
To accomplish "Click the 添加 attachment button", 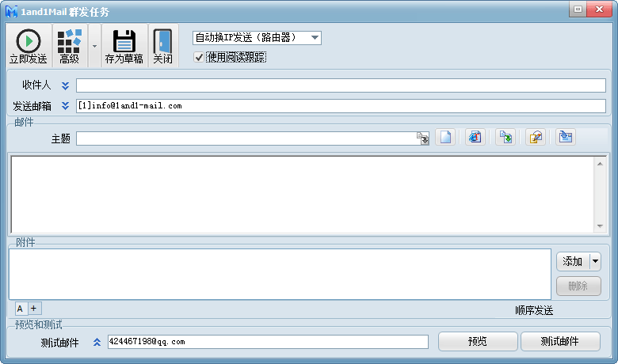I will 573,262.
